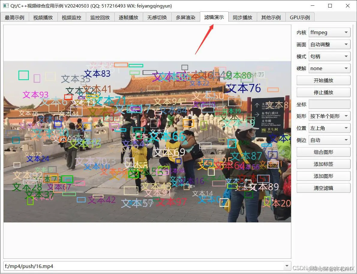Open the GPU示例 tab
Screen dimensions: 357x274
point(300,17)
